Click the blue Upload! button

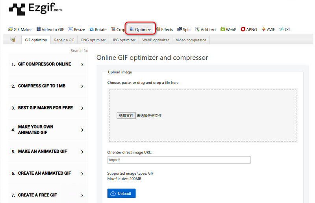pyautogui.click(x=121, y=194)
